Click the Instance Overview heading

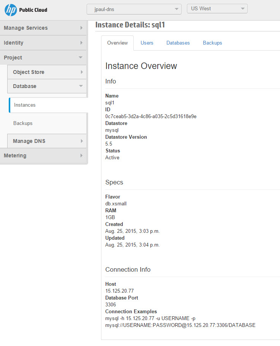(141, 66)
